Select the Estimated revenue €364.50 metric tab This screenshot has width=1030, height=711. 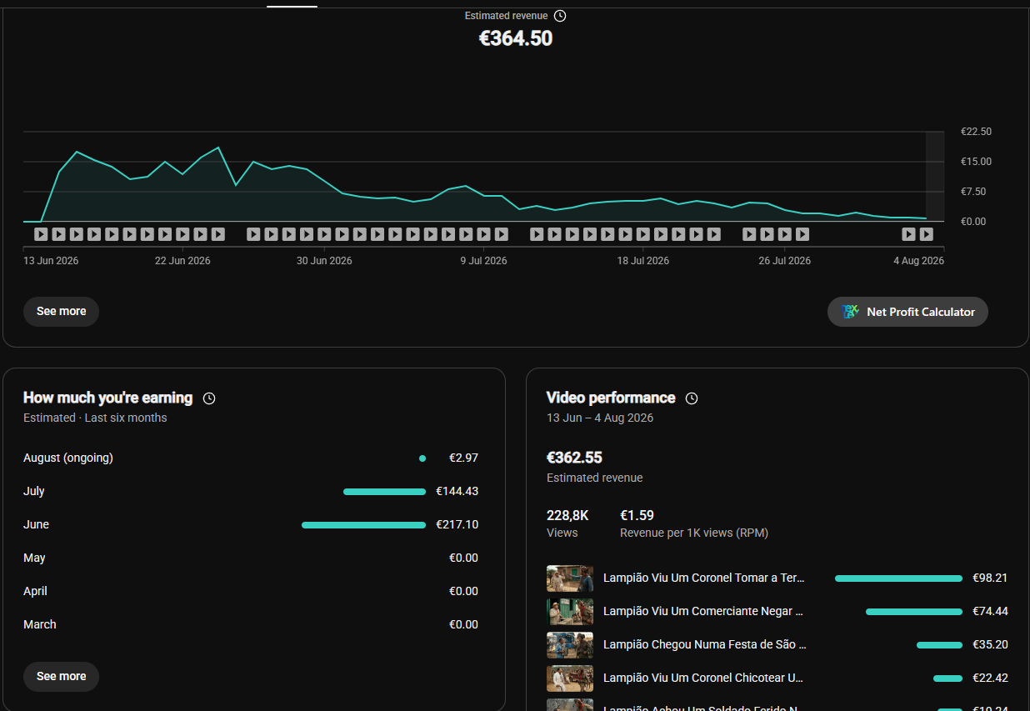coord(516,28)
